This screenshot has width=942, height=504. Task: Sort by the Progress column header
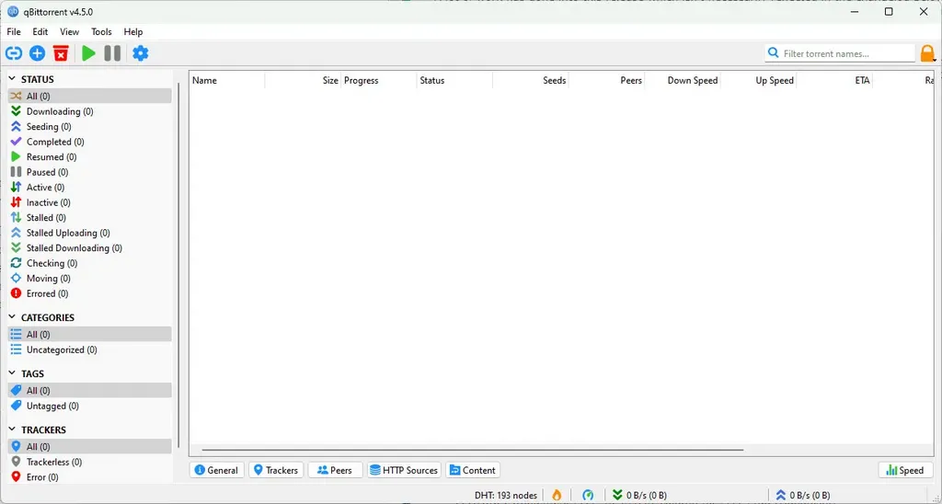[379, 81]
